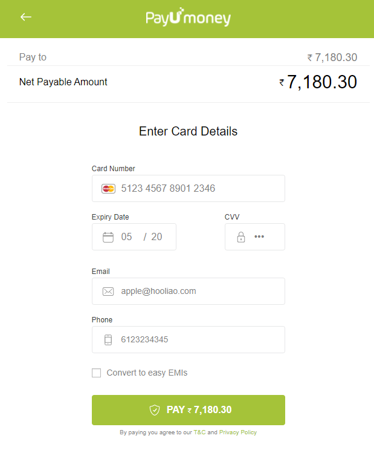The width and height of the screenshot is (374, 450).
Task: Click the PAY ₹ 7,180.30 button
Action: point(189,410)
